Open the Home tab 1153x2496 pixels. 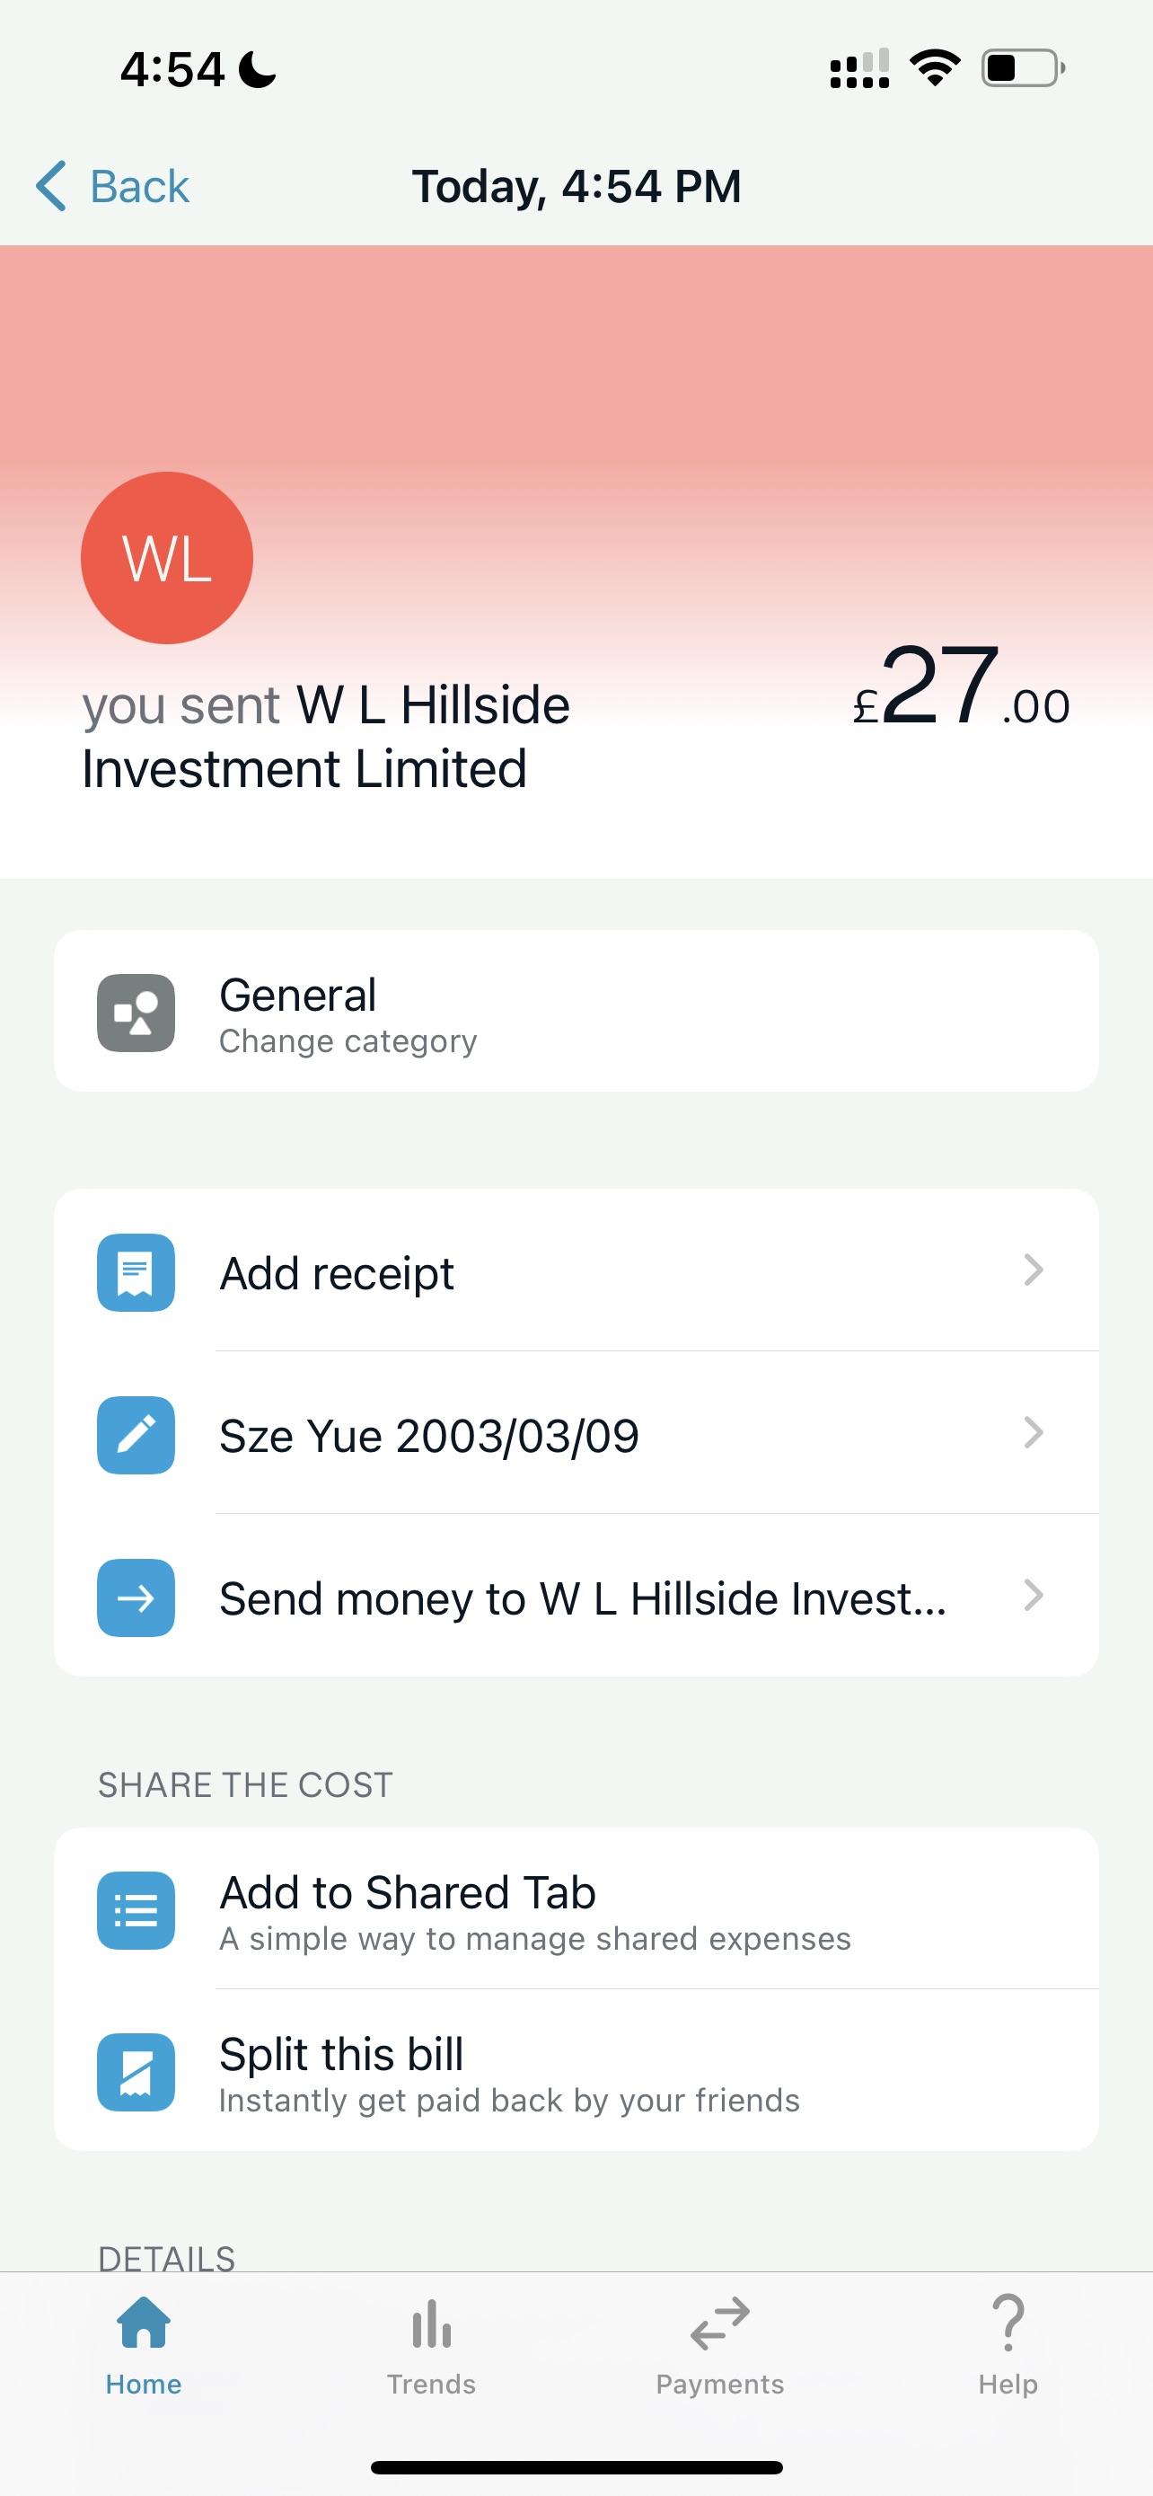[x=144, y=2343]
